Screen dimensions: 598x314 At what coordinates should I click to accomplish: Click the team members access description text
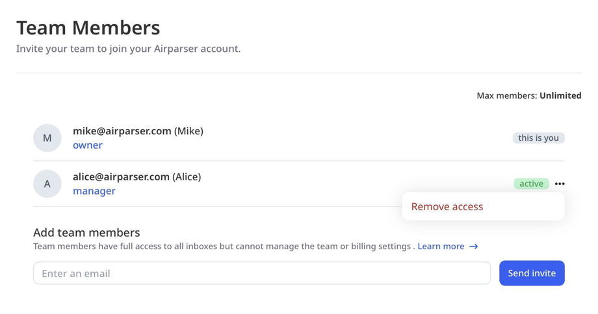point(224,247)
